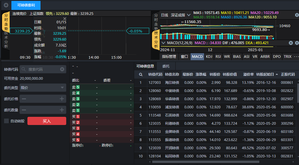Clear the bond code search field
Viewport: 299px width, 165px height.
point(62,69)
